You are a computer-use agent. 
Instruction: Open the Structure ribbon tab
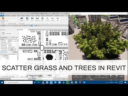click(14, 16)
